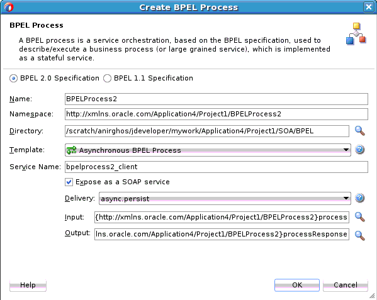Browse Output element with magnifier icon
The height and width of the screenshot is (300, 377).
(x=359, y=235)
